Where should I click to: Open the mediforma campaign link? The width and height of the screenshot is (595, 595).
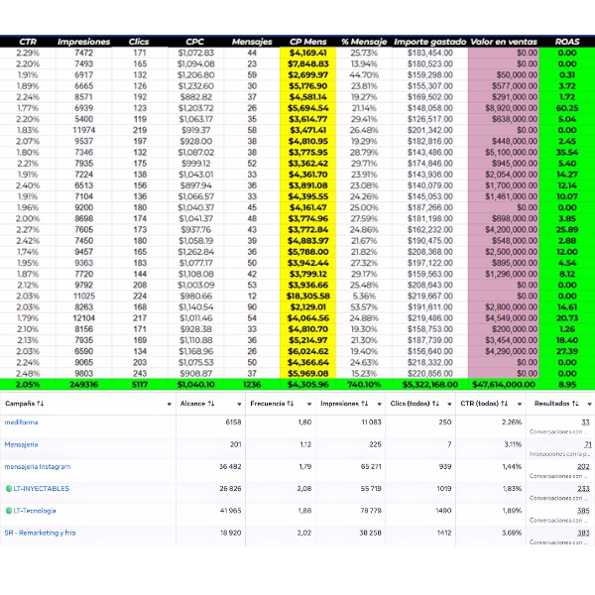22,422
